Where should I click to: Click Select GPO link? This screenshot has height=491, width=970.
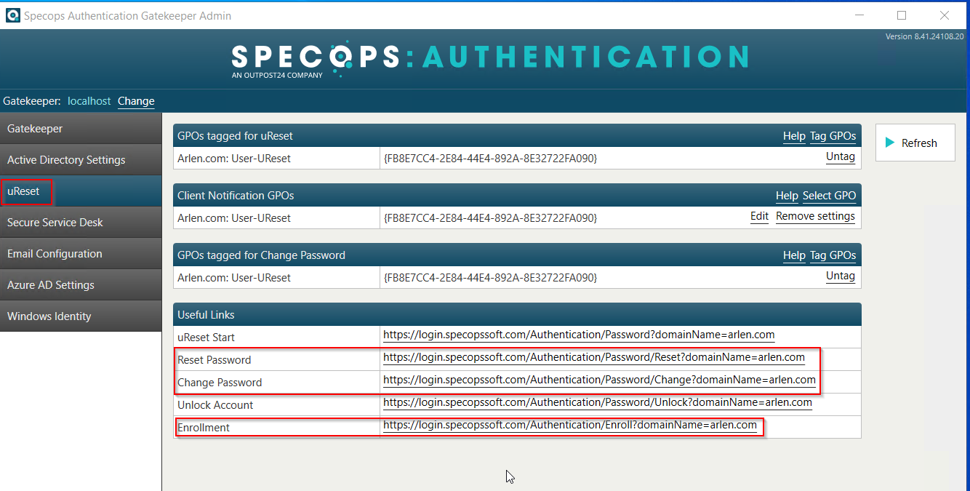(829, 196)
